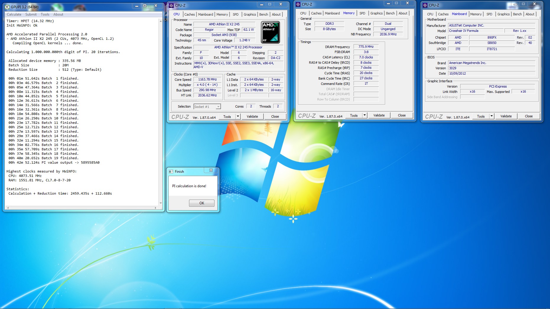Click Validate in Memory CPU-Z window
The image size is (550, 309).
pyautogui.click(x=379, y=115)
